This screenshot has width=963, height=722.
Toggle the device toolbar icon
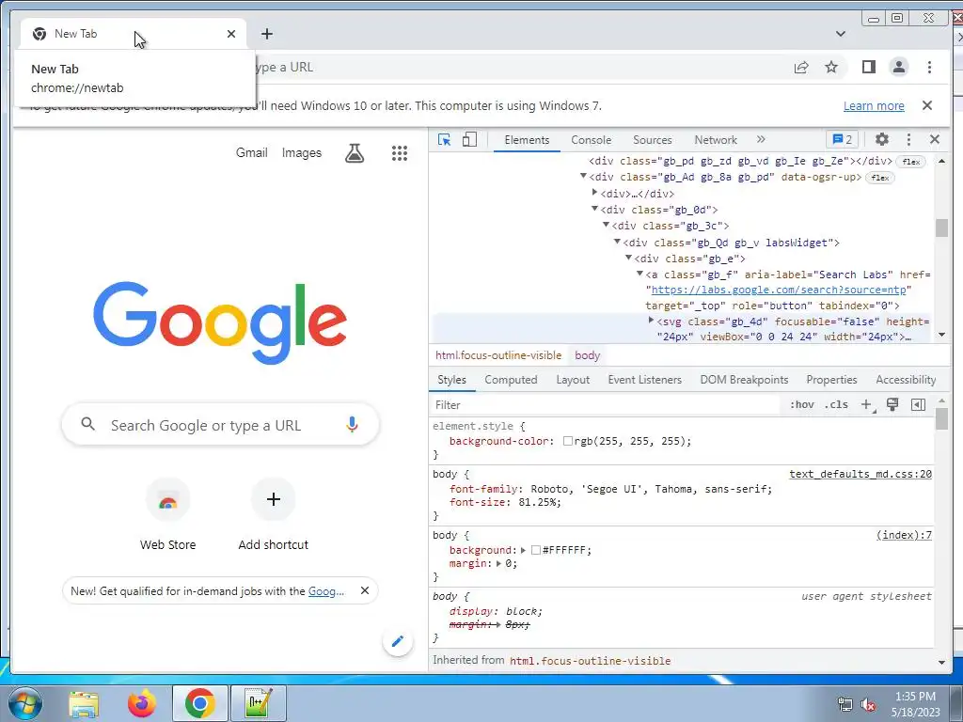click(469, 140)
